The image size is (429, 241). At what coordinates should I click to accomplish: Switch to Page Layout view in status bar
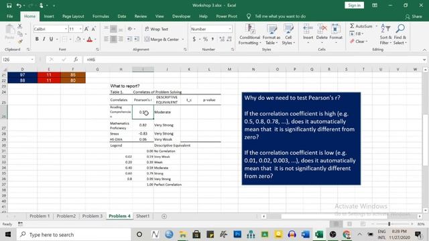tap(349, 224)
